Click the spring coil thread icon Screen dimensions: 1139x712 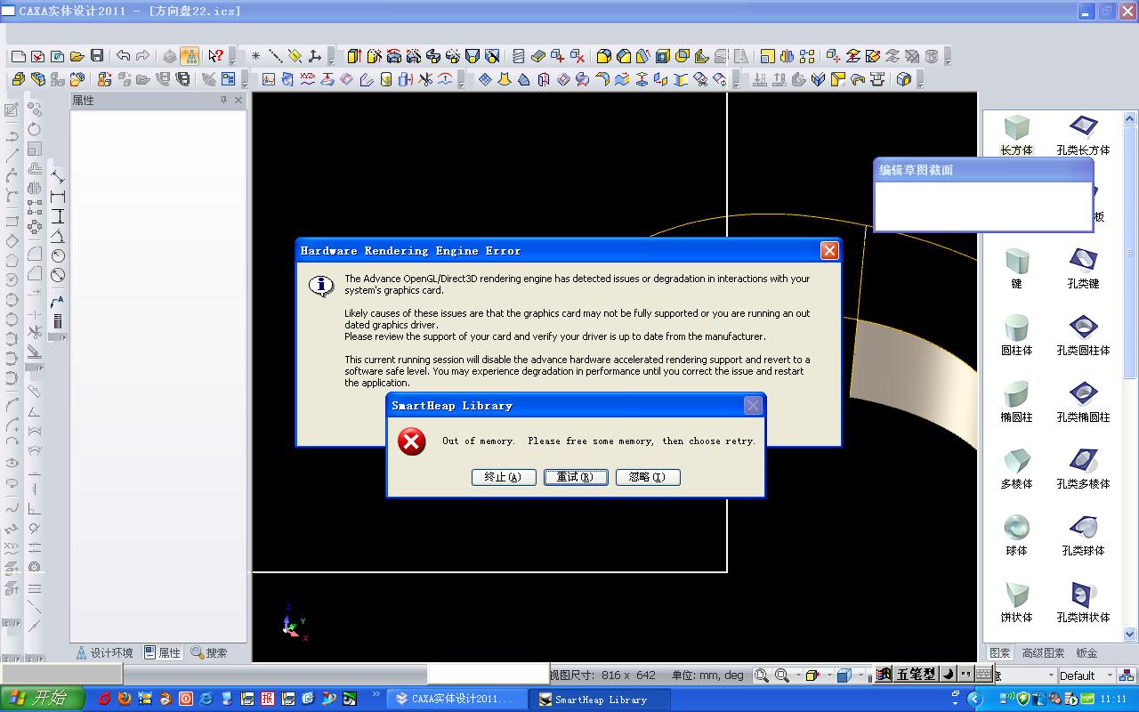click(x=518, y=55)
